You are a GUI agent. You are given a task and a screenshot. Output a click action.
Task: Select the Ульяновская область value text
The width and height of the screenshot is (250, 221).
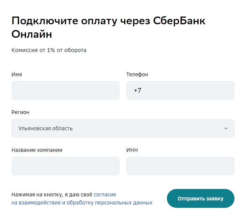tap(46, 128)
